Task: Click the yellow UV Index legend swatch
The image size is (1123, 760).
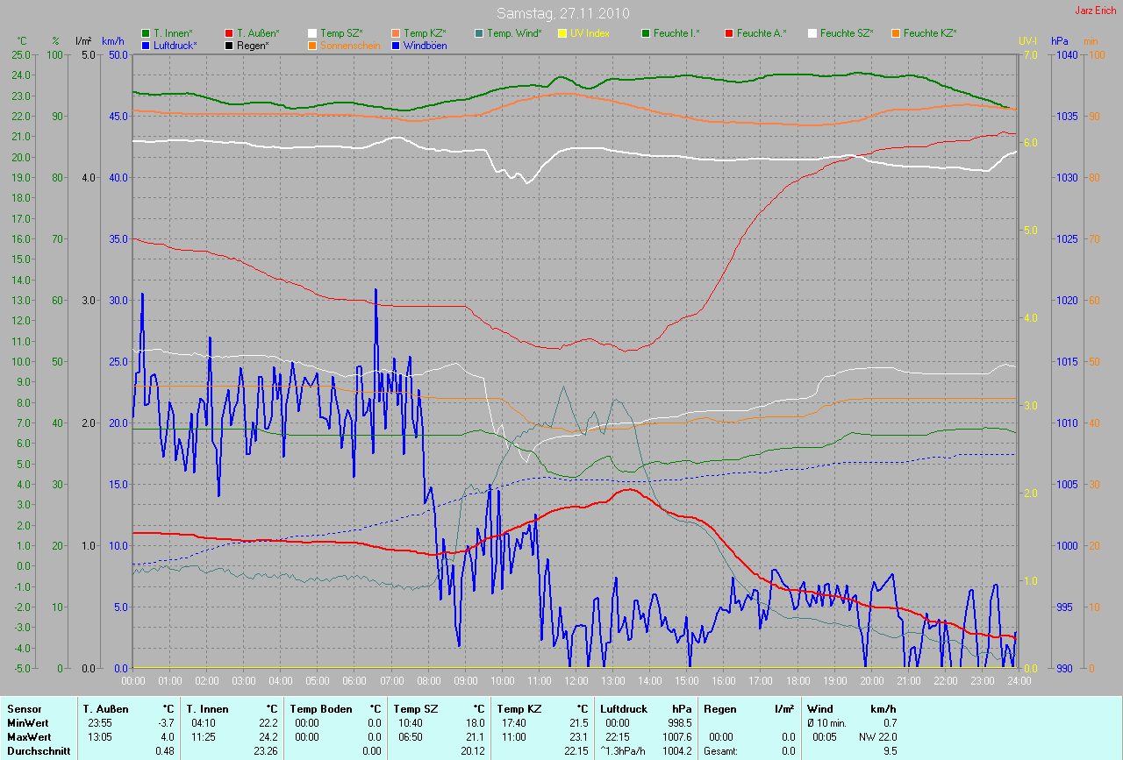Action: click(562, 33)
